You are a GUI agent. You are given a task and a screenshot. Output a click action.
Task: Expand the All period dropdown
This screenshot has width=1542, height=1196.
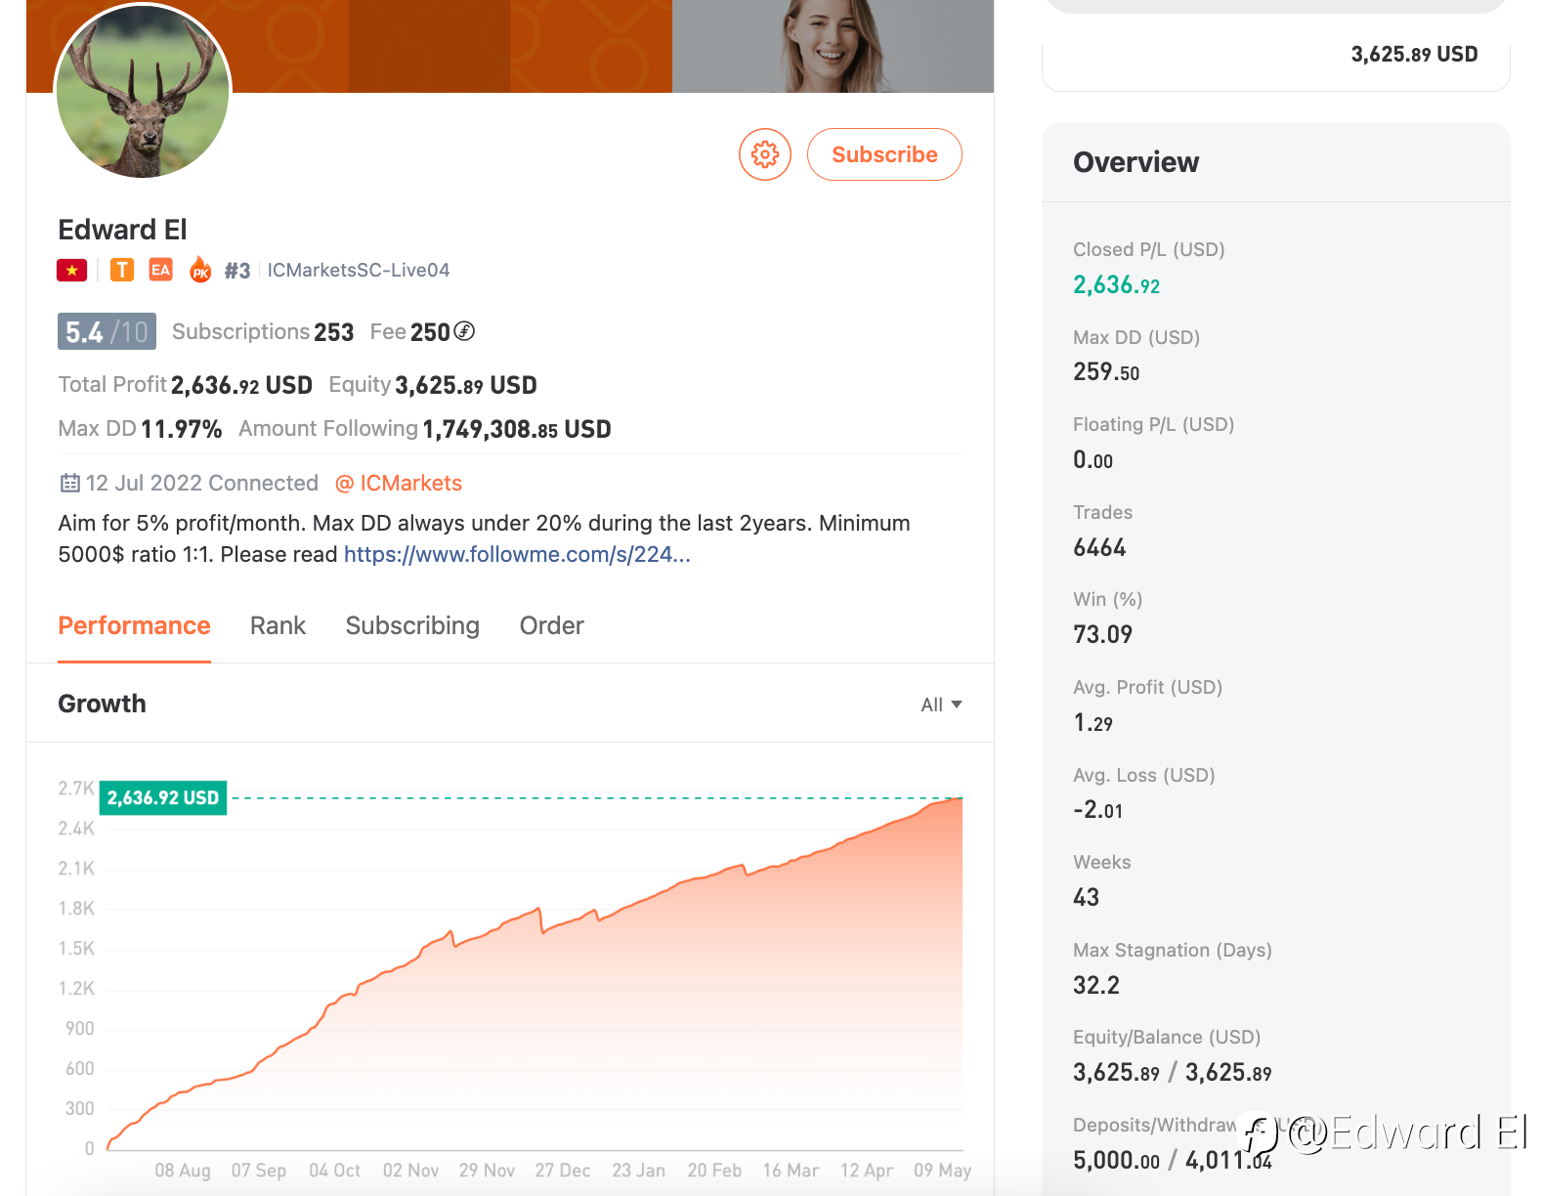coord(941,705)
